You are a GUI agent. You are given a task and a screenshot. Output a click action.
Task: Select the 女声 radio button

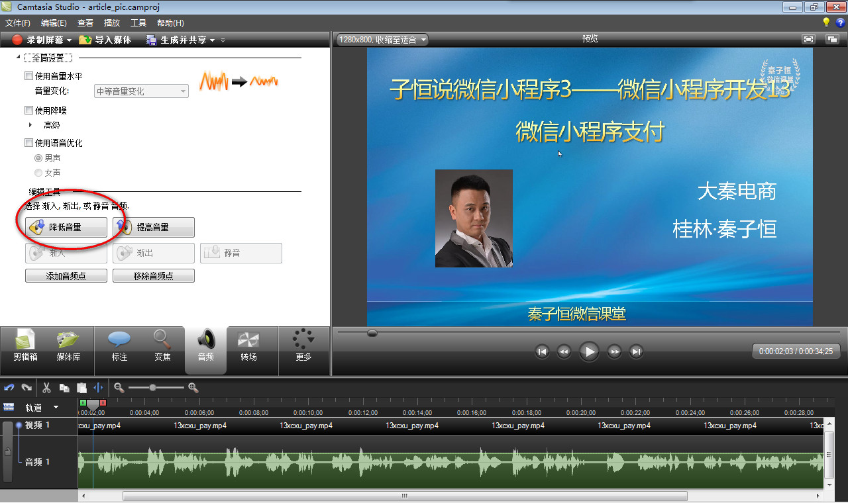tap(38, 173)
